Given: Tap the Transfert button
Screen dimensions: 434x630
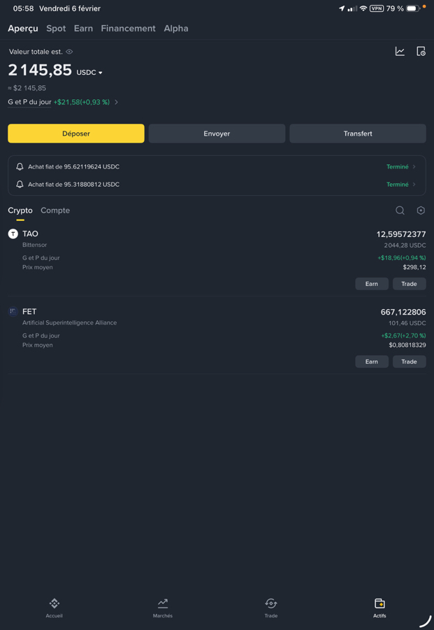Looking at the screenshot, I should click(358, 134).
